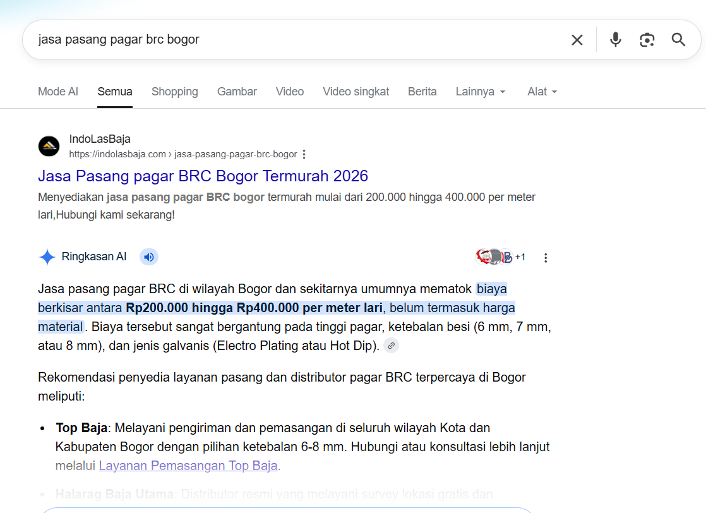Open more options for Ringkasan AI

(x=545, y=258)
